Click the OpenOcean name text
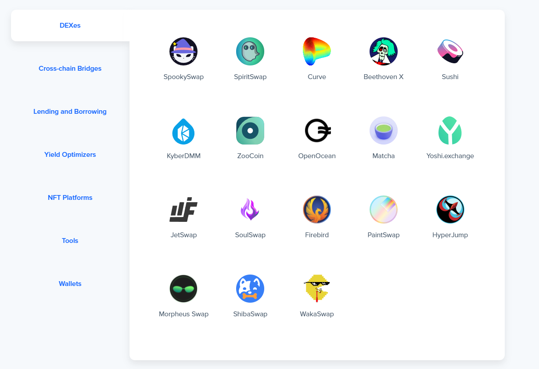Image resolution: width=539 pixels, height=369 pixels. click(x=317, y=156)
